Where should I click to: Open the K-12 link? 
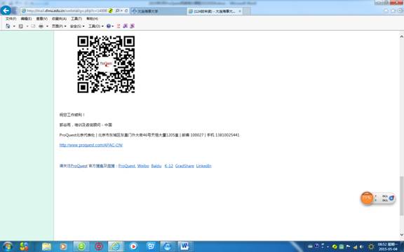click(169, 166)
